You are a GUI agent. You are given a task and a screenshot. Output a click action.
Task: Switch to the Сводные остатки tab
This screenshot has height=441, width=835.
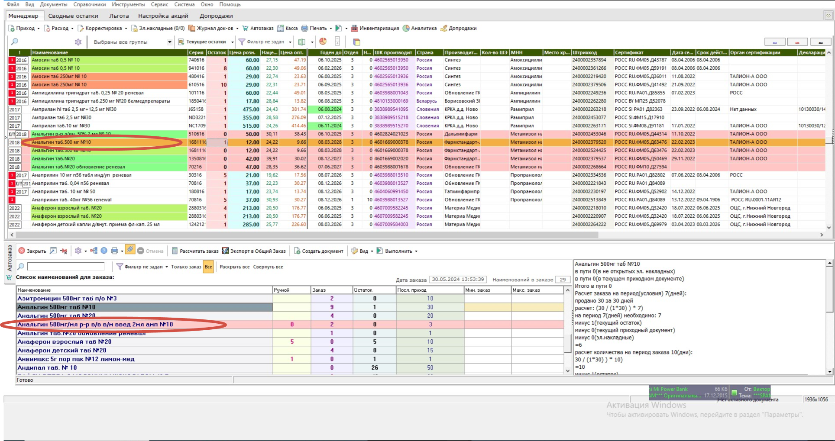click(x=73, y=16)
